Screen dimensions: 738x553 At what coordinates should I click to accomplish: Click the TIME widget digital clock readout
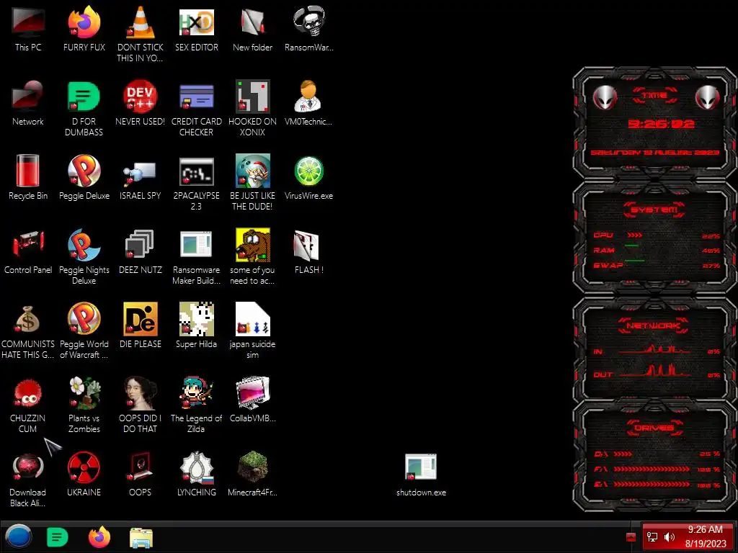pos(661,124)
